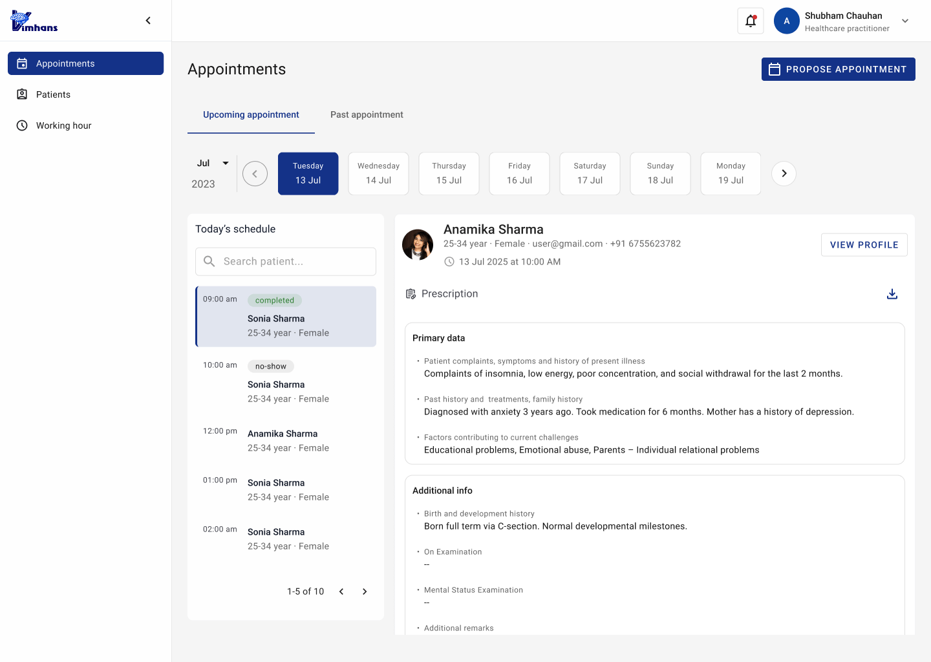Switch to the Past appointment tab
The height and width of the screenshot is (662, 931).
366,114
